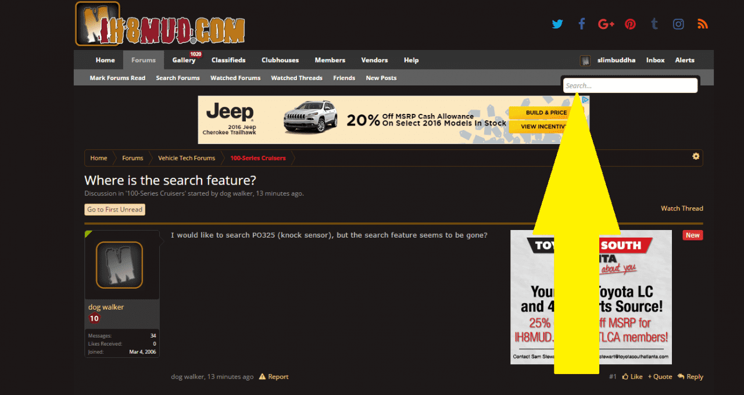Reply to dog walker's post
This screenshot has height=395, width=744.
pyautogui.click(x=690, y=376)
